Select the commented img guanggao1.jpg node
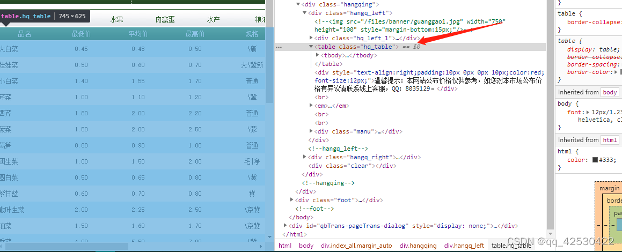The height and width of the screenshot is (252, 622). [410, 25]
